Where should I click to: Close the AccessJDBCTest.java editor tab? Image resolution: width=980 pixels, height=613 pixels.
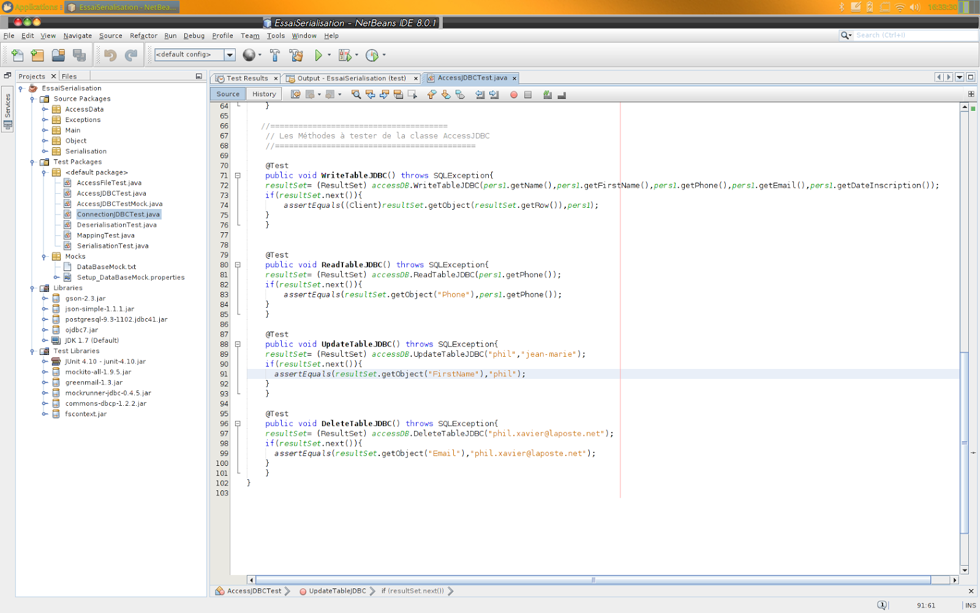514,78
